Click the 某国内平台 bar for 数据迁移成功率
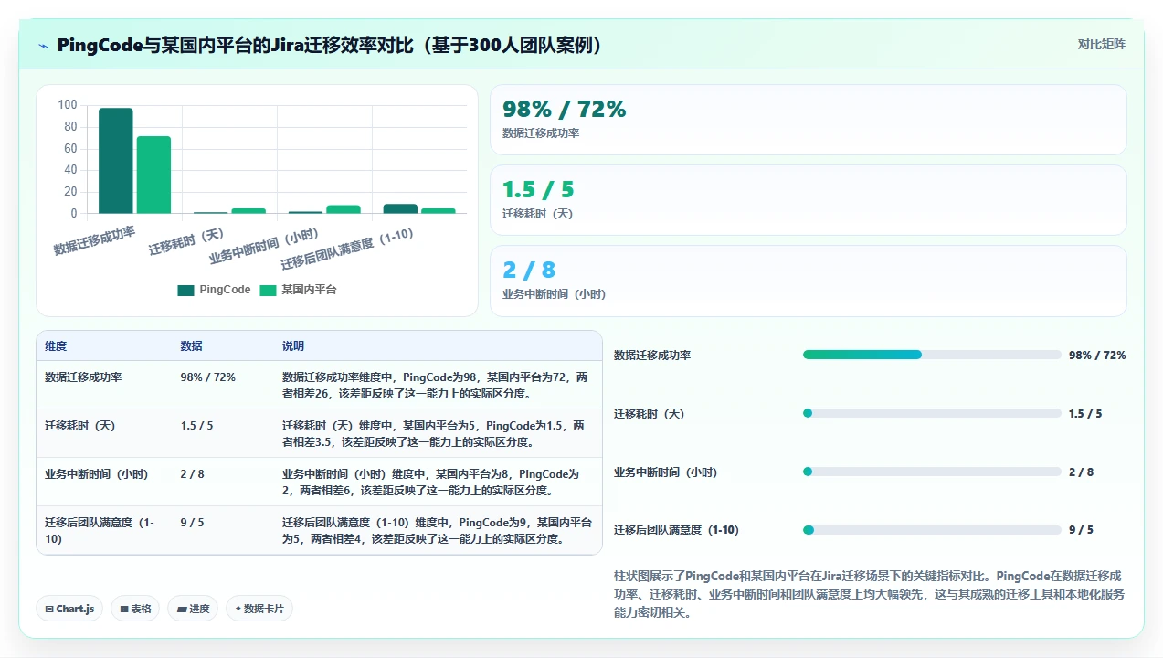The height and width of the screenshot is (658, 1163). (153, 175)
